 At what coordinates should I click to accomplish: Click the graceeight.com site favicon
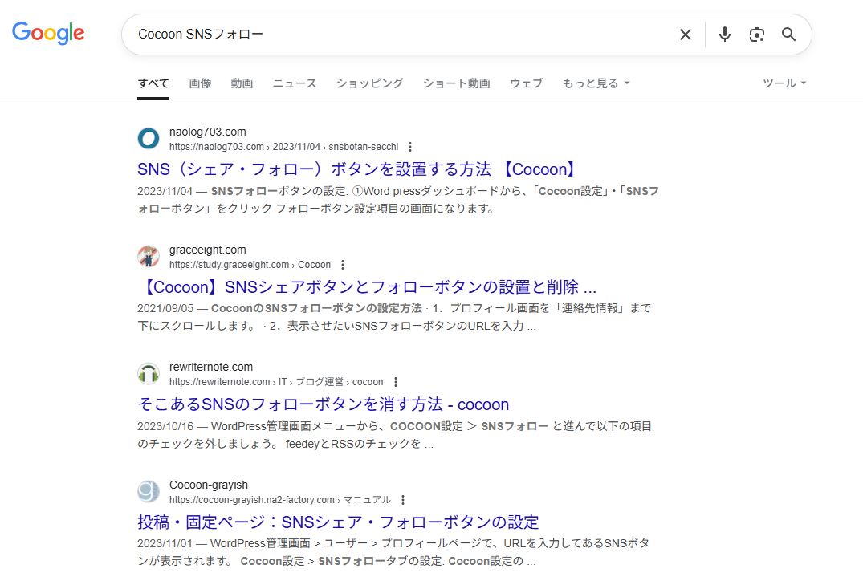(x=148, y=256)
